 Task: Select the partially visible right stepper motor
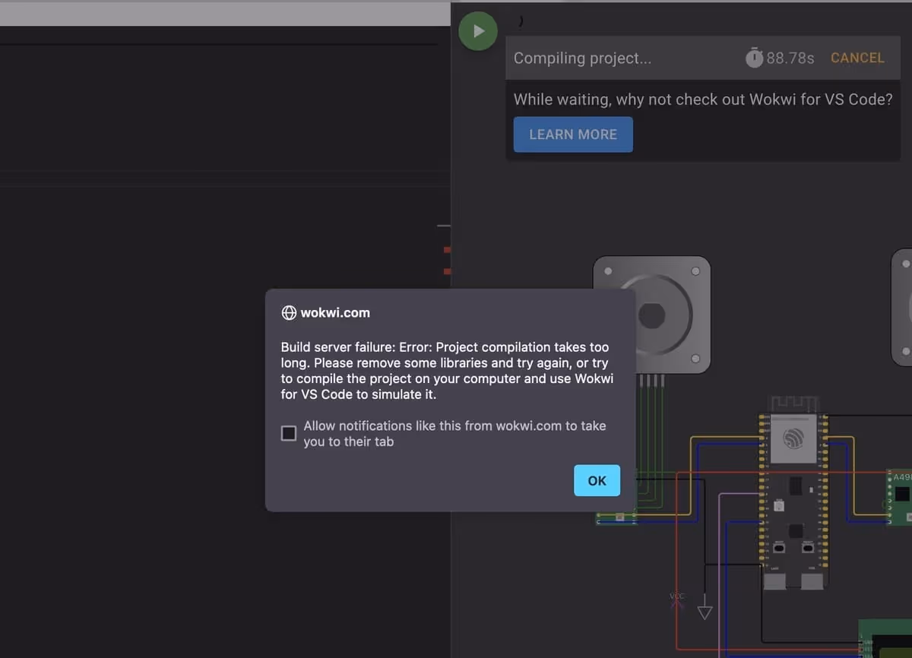(902, 308)
